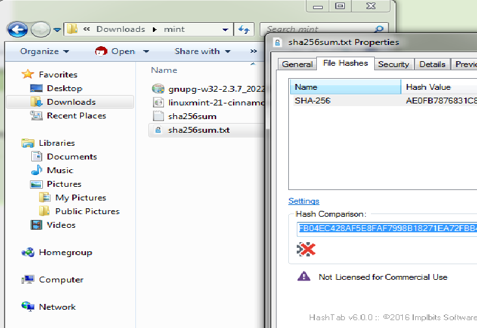Open the Music library
This screenshot has height=328, width=477.
coord(60,171)
